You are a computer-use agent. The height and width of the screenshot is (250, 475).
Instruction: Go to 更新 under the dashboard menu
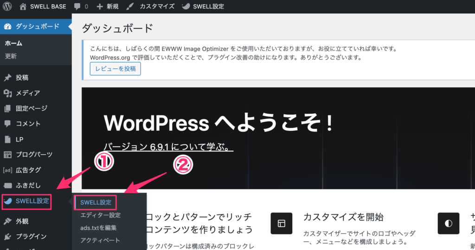click(x=11, y=56)
